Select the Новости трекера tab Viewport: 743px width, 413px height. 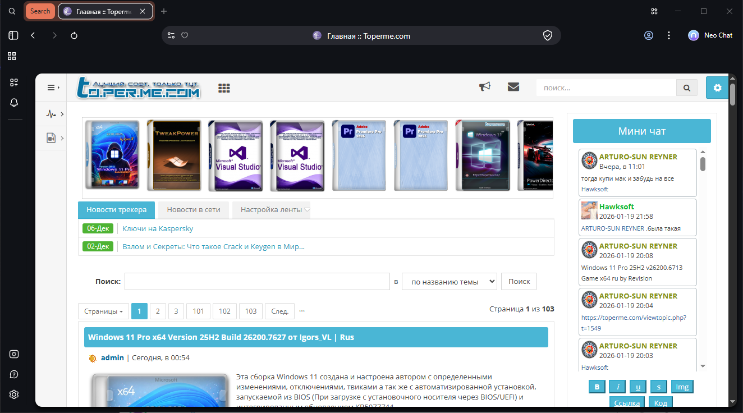pyautogui.click(x=116, y=210)
